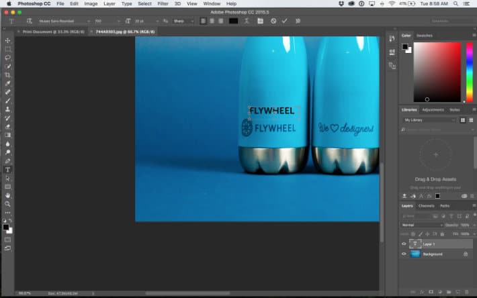Select the Rectangular Marquee tool

pyautogui.click(x=8, y=49)
